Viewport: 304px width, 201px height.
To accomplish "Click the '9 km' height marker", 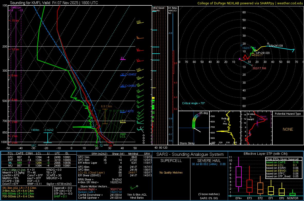I will (x=14, y=75).
